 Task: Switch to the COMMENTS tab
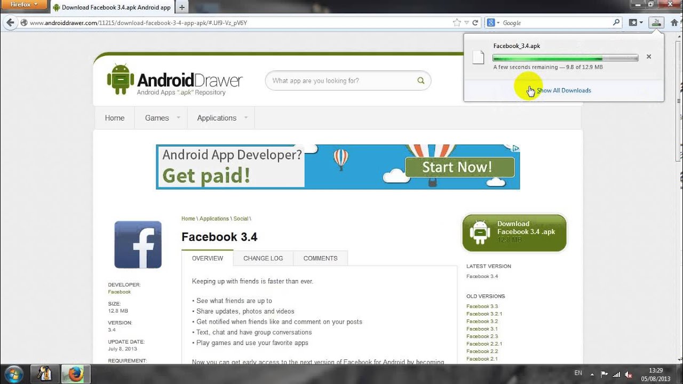320,258
